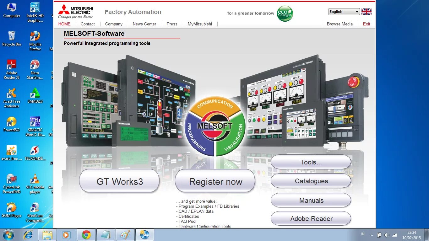Click the Windows Start button
This screenshot has height=241, width=429.
coord(8,235)
